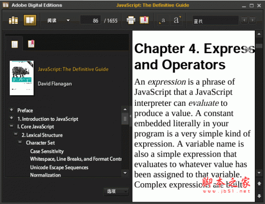
Task: Select the Reading view icon
Action: [x=30, y=20]
